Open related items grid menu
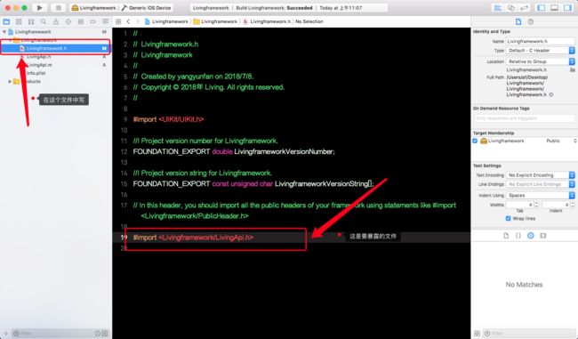The height and width of the screenshot is (339, 578). pos(118,21)
